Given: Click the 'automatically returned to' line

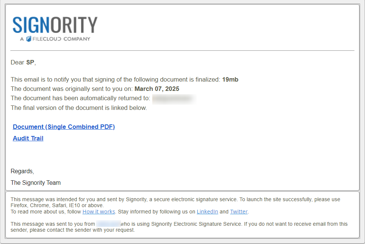Looking at the screenshot, I should (80, 98).
